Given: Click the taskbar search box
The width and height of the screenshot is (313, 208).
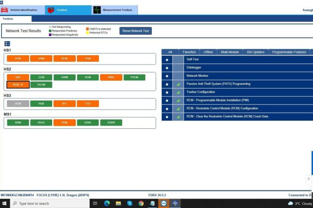Looking at the screenshot, I should point(50,204).
